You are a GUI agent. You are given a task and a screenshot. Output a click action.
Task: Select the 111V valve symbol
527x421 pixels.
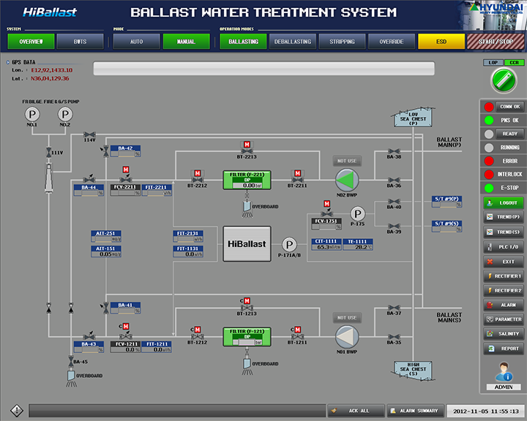coord(49,153)
